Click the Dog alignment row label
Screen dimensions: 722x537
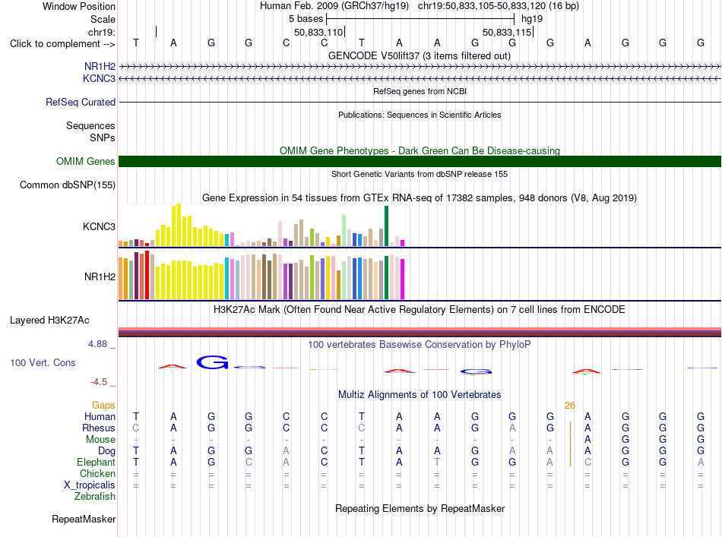106,451
